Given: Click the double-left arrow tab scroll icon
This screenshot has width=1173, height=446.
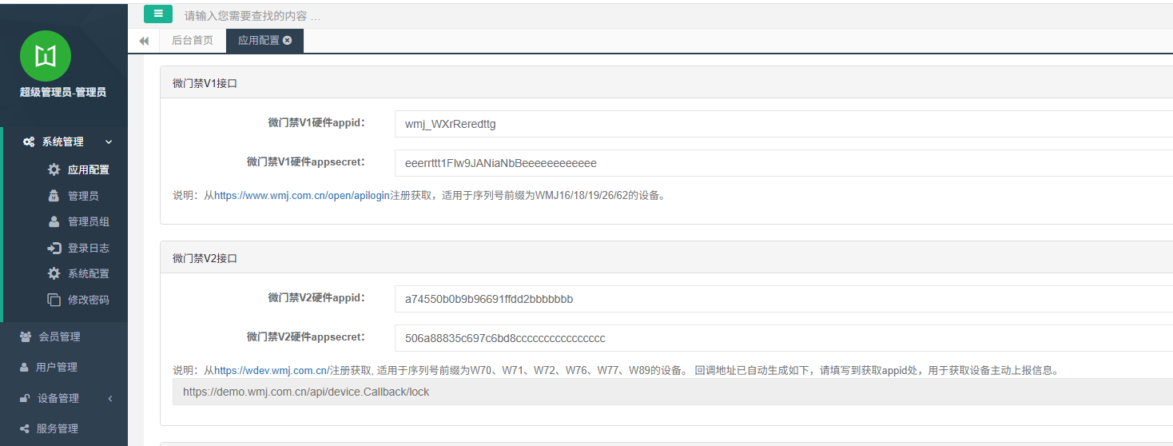Looking at the screenshot, I should [144, 41].
